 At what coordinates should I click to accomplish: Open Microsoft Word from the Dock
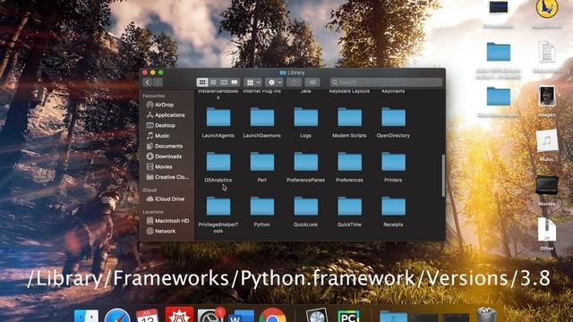coord(241,316)
